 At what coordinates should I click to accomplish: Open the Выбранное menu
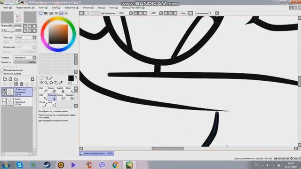click(x=71, y=8)
